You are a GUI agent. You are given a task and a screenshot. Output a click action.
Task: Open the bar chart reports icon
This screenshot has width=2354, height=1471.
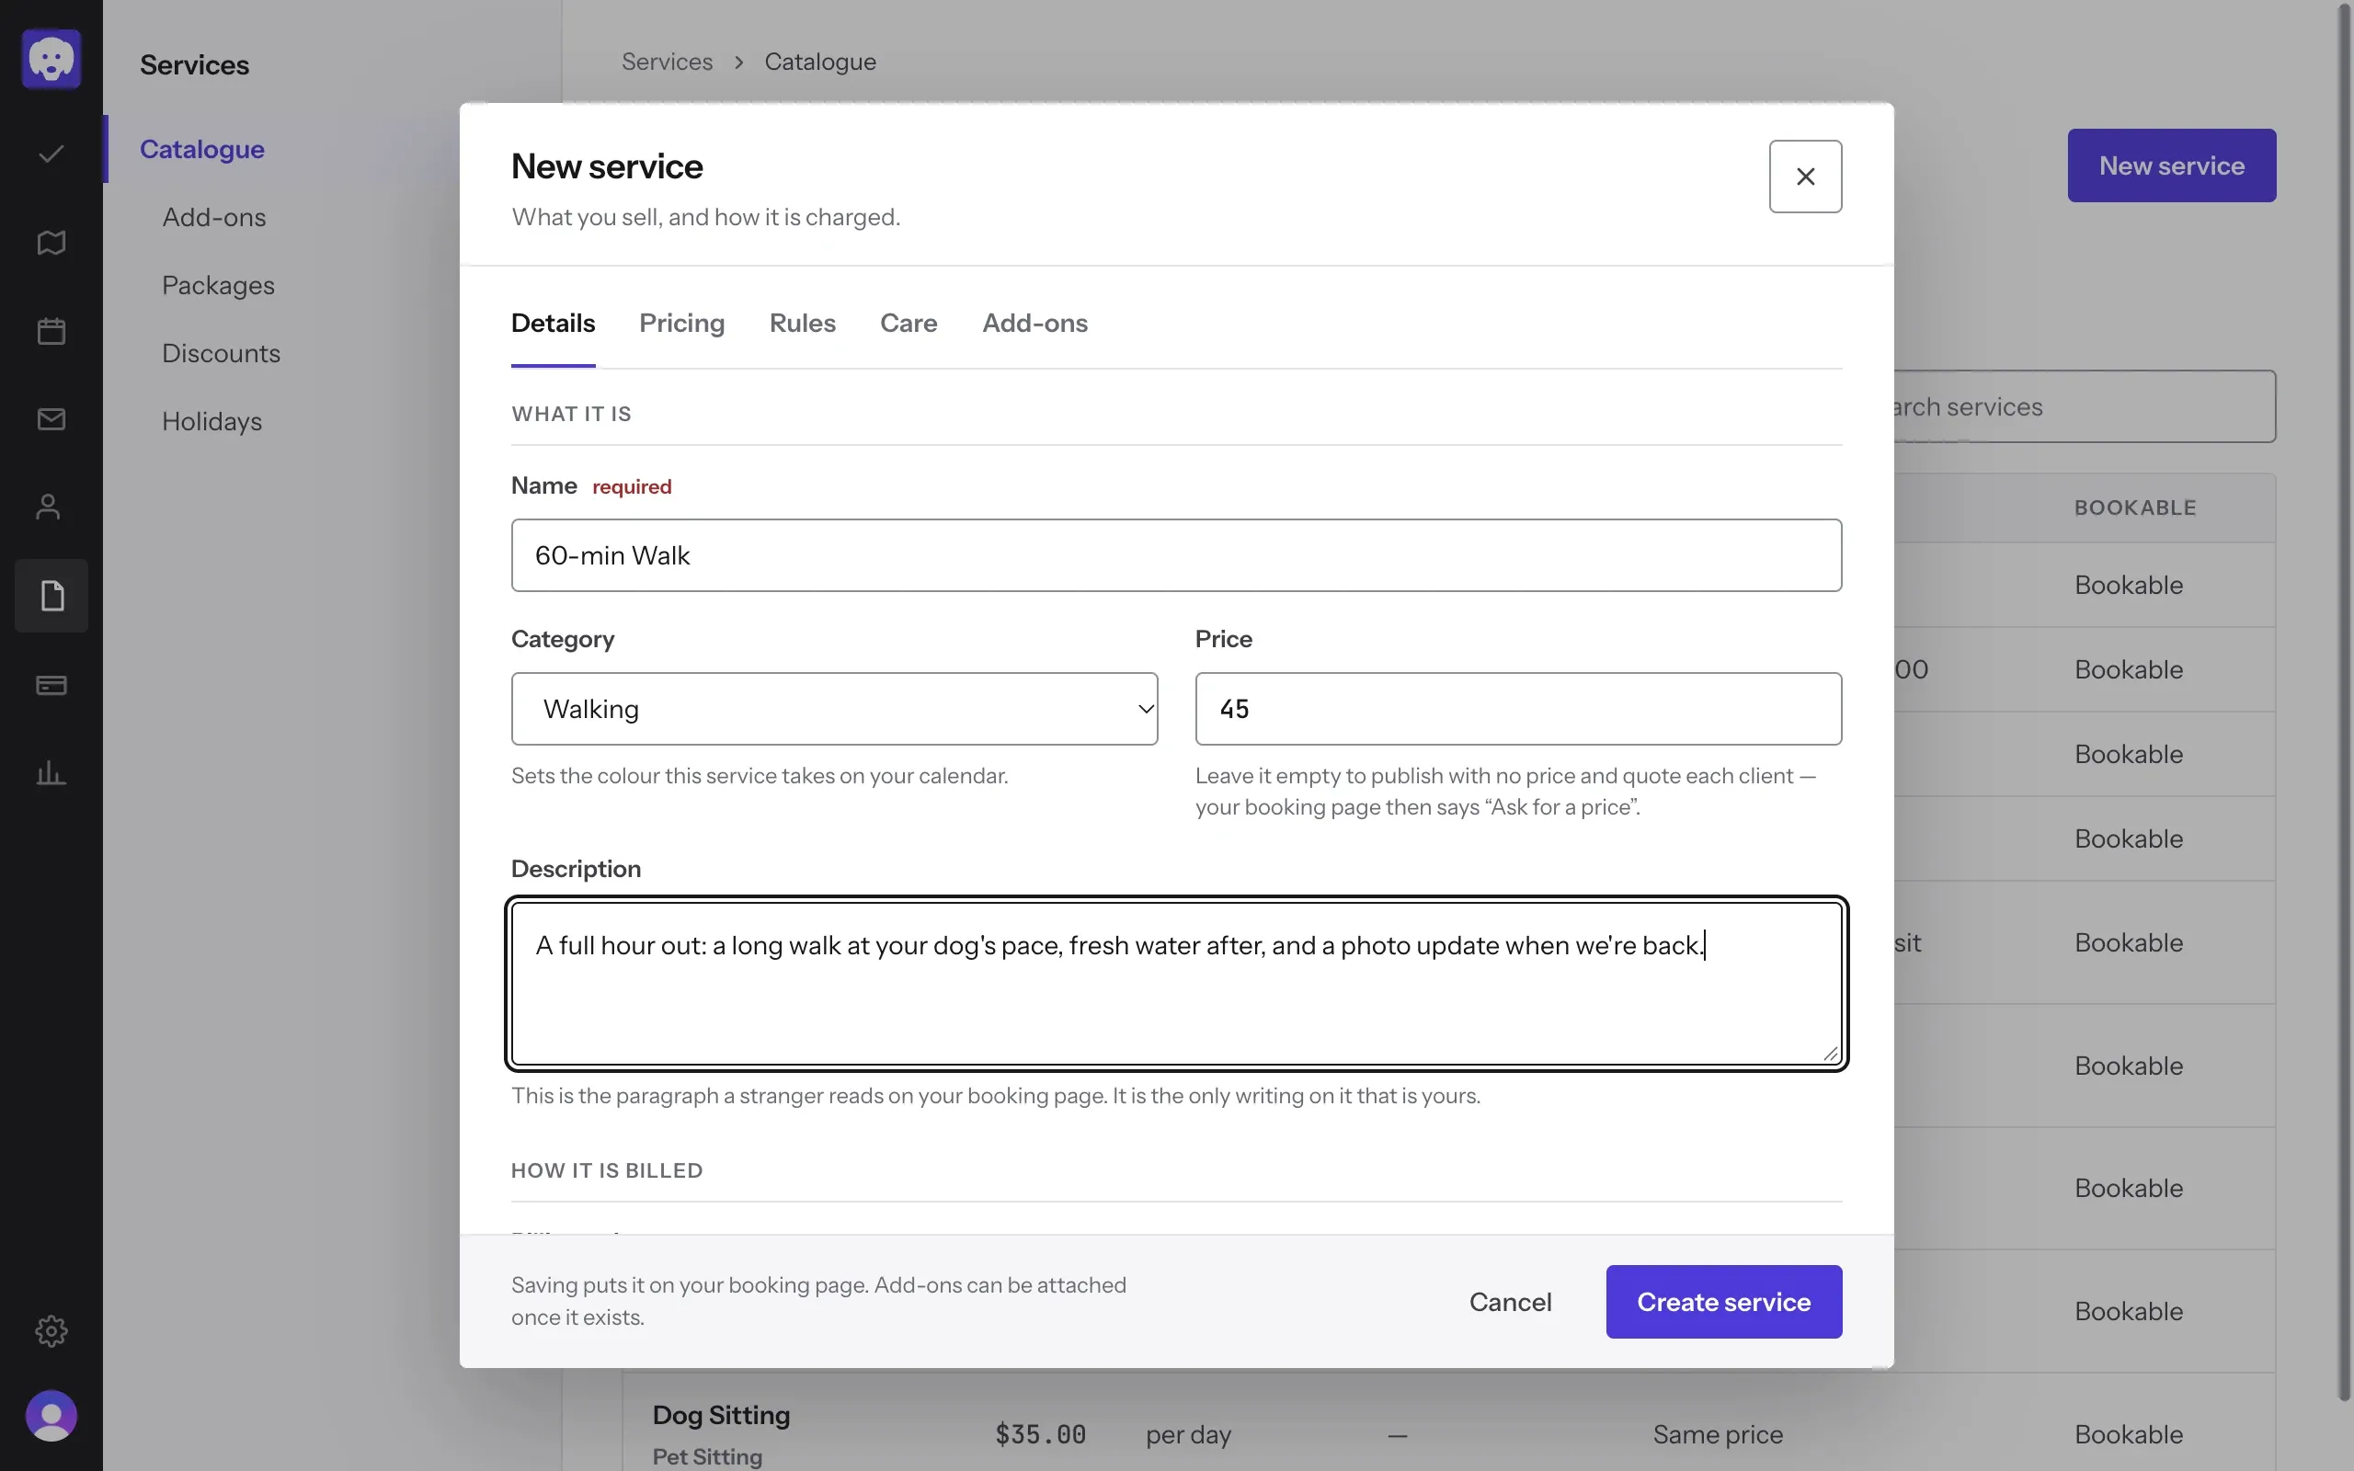click(x=51, y=773)
